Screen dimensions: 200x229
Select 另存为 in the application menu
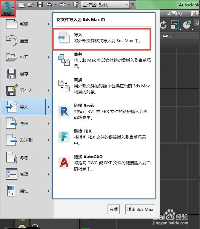point(27,90)
